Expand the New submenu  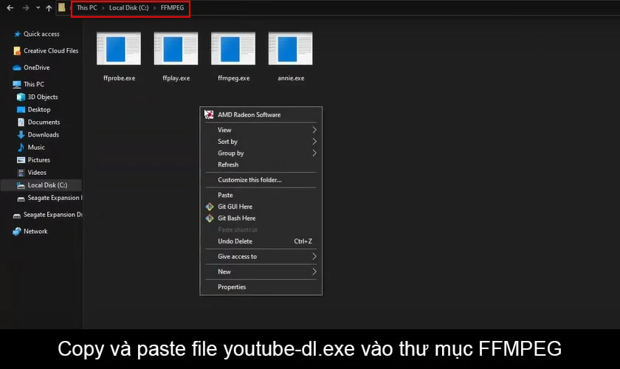point(261,272)
